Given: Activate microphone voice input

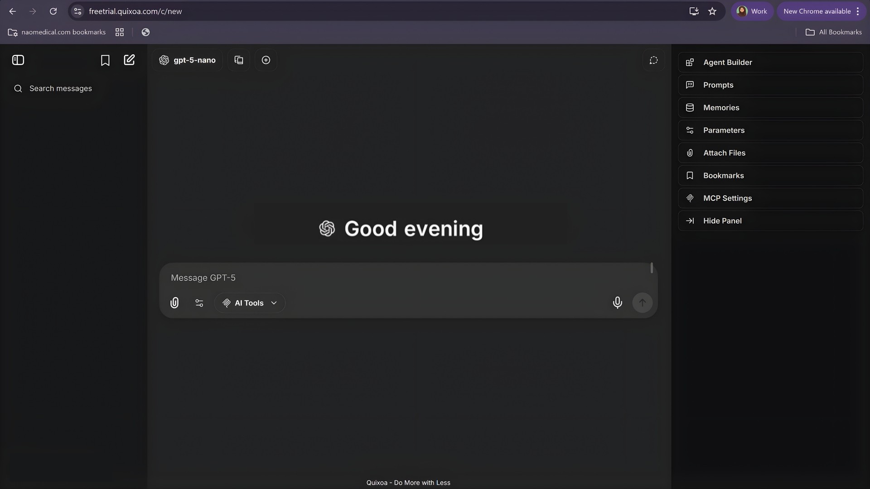Looking at the screenshot, I should pyautogui.click(x=617, y=302).
